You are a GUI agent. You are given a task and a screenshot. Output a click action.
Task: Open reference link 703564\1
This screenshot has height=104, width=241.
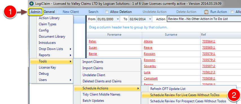coord(209,41)
